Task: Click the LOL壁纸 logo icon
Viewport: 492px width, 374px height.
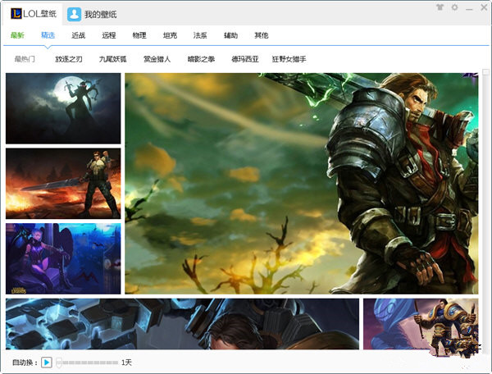Action: coord(15,14)
